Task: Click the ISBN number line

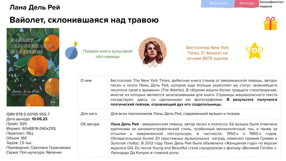Action: click(x=28, y=114)
